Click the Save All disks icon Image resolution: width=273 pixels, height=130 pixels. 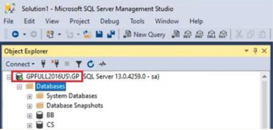(111, 34)
